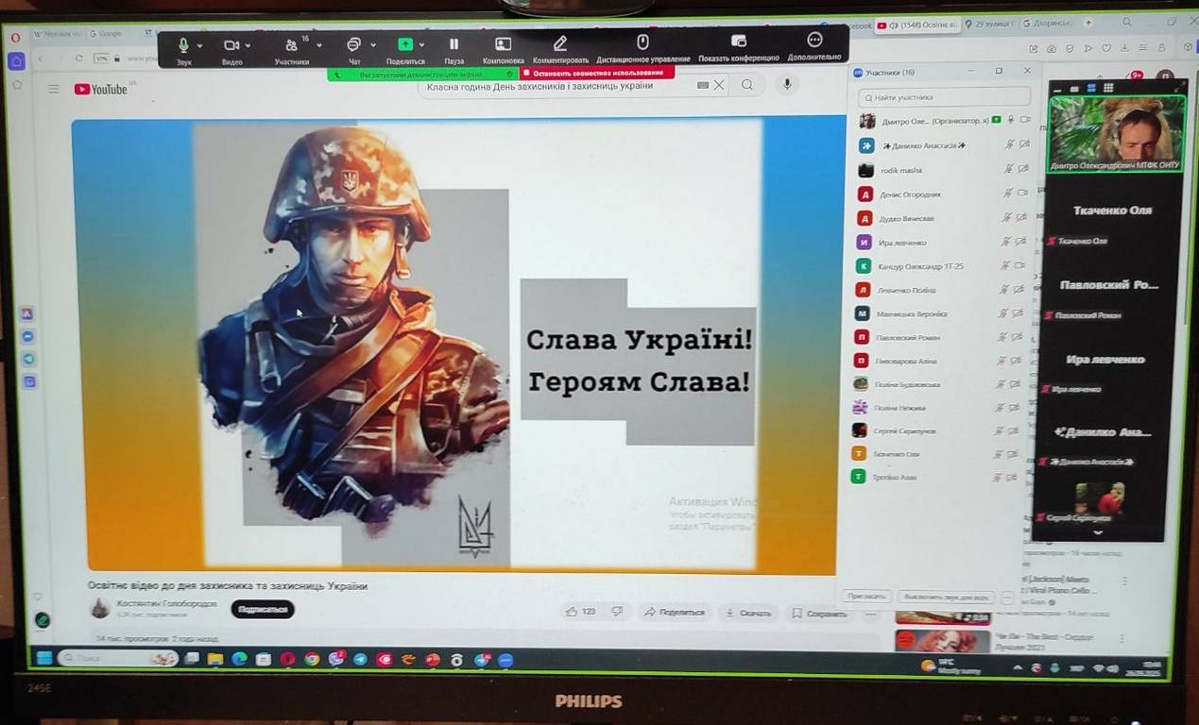The width and height of the screenshot is (1199, 725).
Task: Open the Дополнительно three-dots menu
Action: tap(814, 41)
